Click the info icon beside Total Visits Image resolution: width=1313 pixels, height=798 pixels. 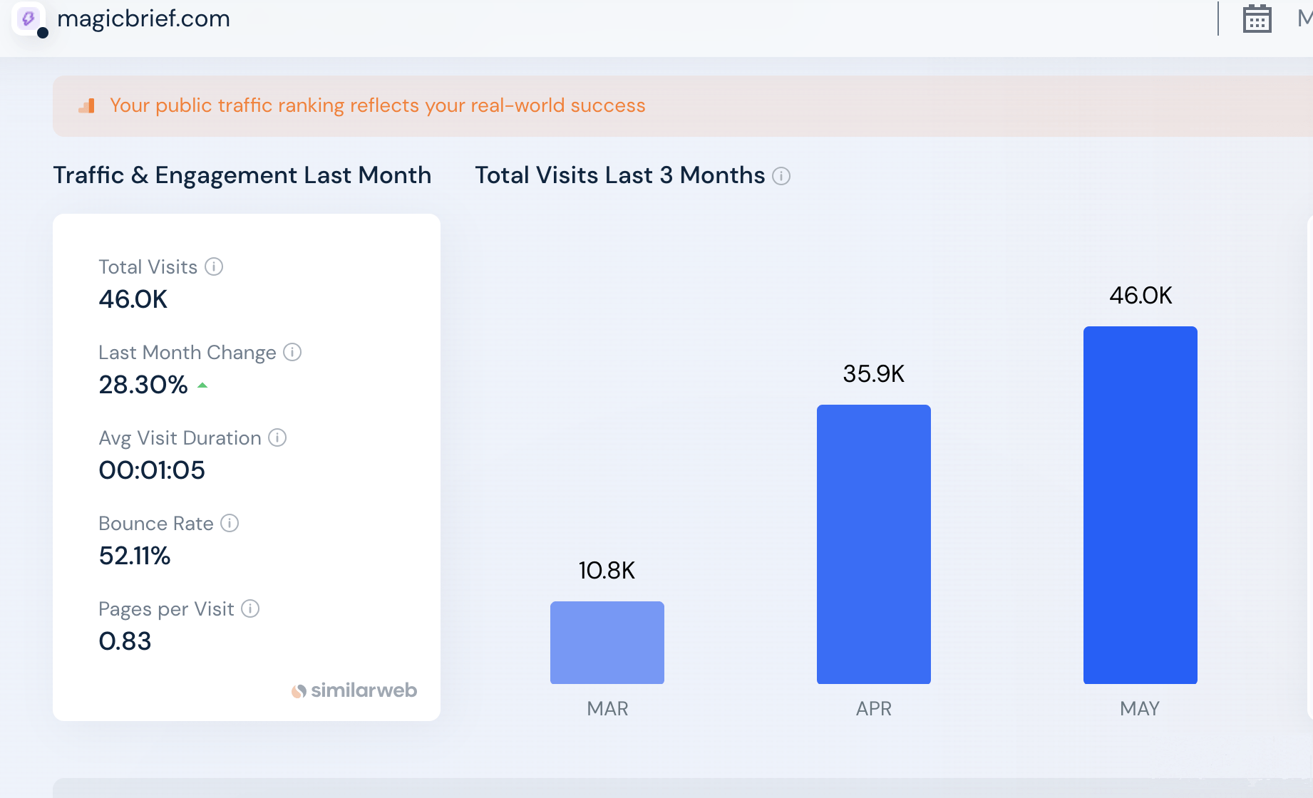214,266
